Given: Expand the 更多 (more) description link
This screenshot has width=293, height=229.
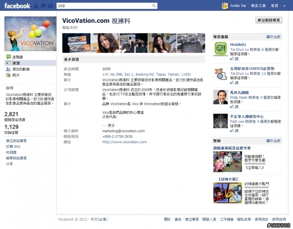Looking at the screenshot, I should pos(111,125).
